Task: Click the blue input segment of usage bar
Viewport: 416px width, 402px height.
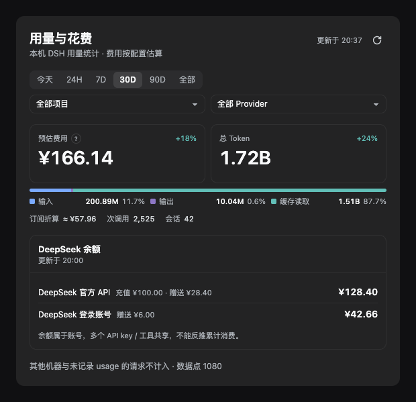Action: (x=50, y=190)
